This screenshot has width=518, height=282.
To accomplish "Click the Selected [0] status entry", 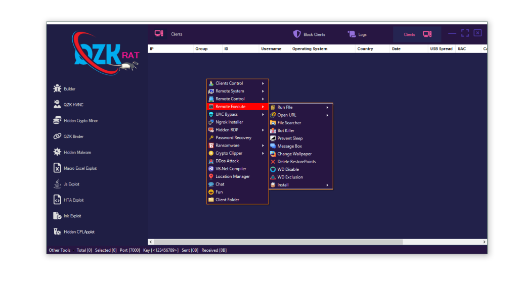I will tap(106, 250).
